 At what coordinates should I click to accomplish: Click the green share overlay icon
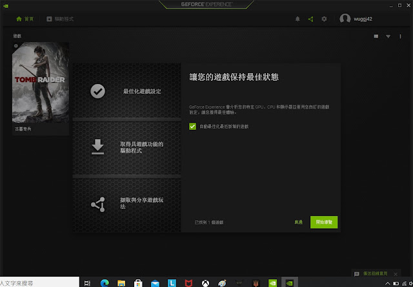[311, 19]
